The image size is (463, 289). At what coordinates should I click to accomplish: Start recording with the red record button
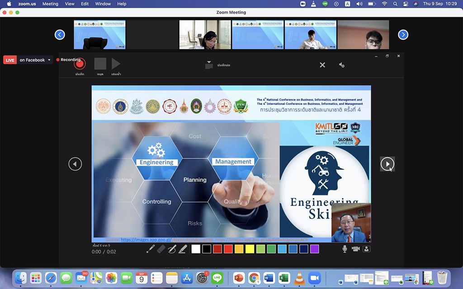80,64
